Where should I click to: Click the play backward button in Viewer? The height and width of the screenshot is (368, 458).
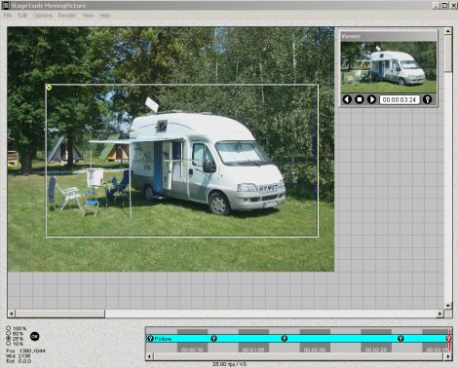coord(347,99)
